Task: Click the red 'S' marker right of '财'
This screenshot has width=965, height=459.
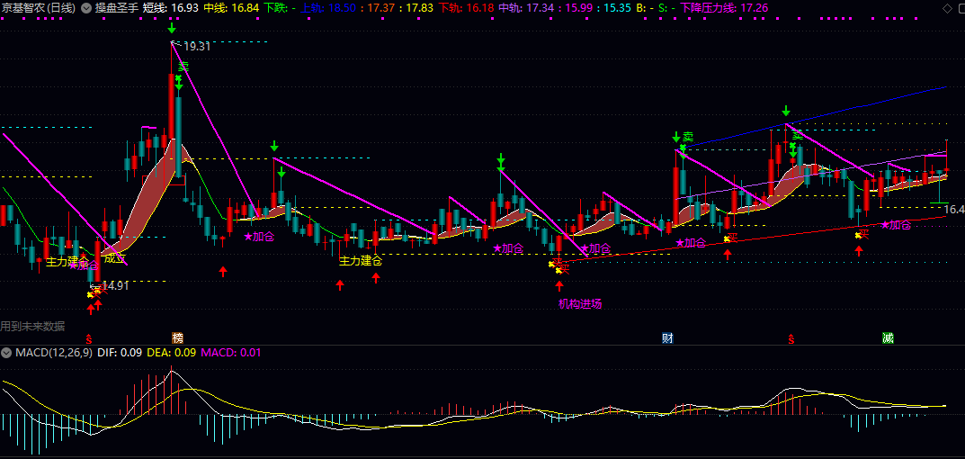Action: [x=791, y=339]
